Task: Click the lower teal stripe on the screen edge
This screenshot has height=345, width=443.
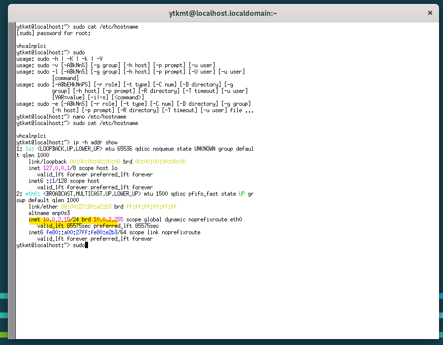Action: point(3,314)
